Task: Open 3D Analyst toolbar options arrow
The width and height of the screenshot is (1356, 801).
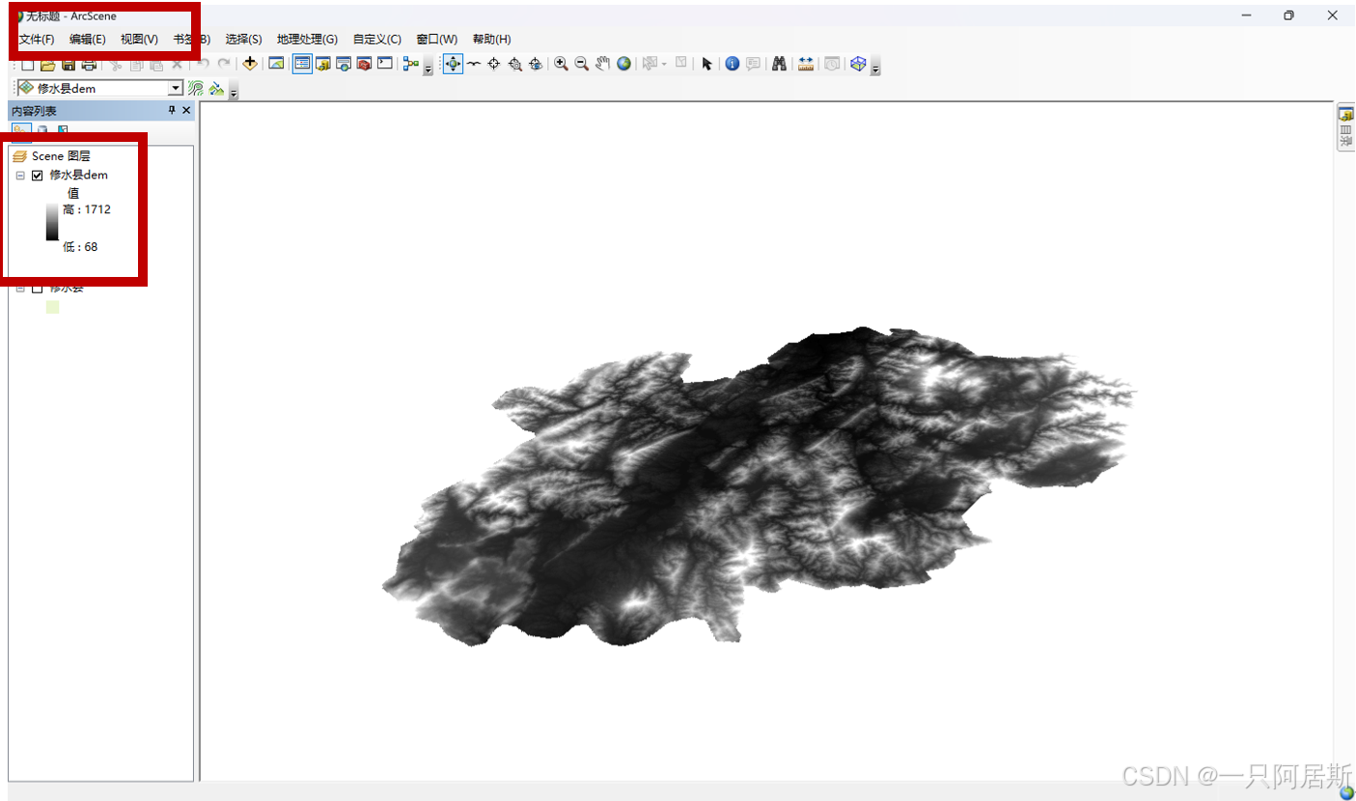Action: pos(233,92)
